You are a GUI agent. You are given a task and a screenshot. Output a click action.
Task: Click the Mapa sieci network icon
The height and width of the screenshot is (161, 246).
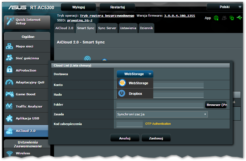click(x=9, y=46)
